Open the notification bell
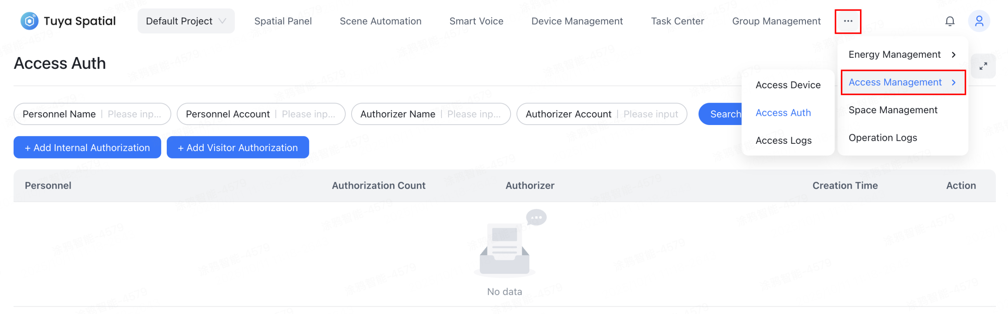1008x314 pixels. tap(950, 21)
